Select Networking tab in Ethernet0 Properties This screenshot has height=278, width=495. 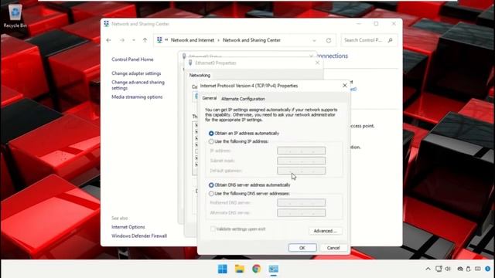pyautogui.click(x=200, y=76)
